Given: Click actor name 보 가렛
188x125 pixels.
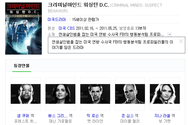Looking at the screenshot, I should coord(165,121).
